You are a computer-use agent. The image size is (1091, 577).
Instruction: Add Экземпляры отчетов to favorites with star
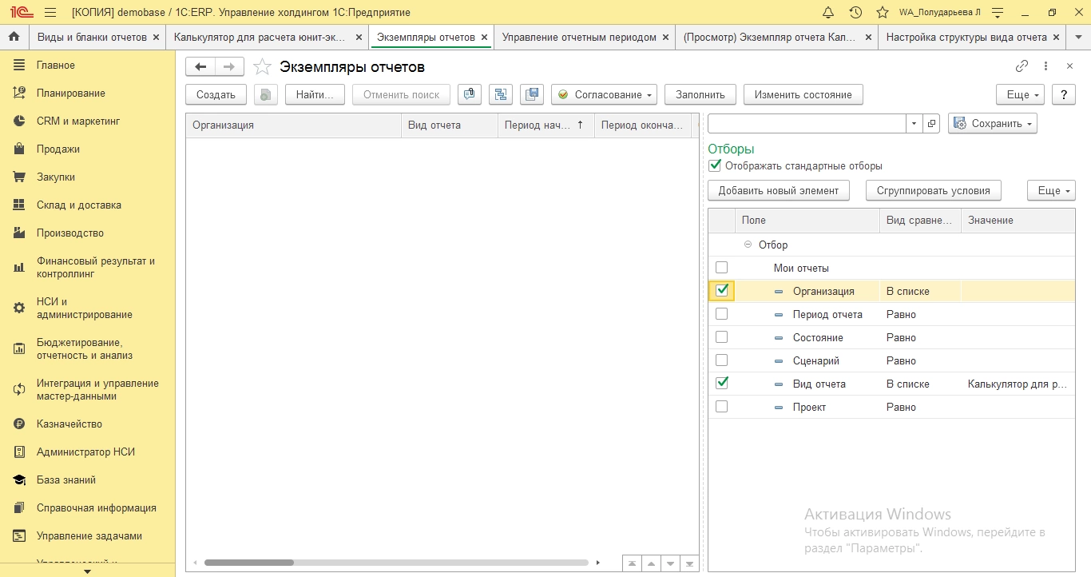point(262,67)
